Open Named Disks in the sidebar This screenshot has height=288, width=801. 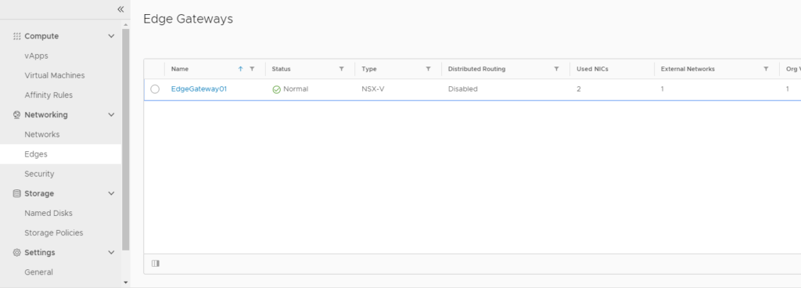click(48, 213)
